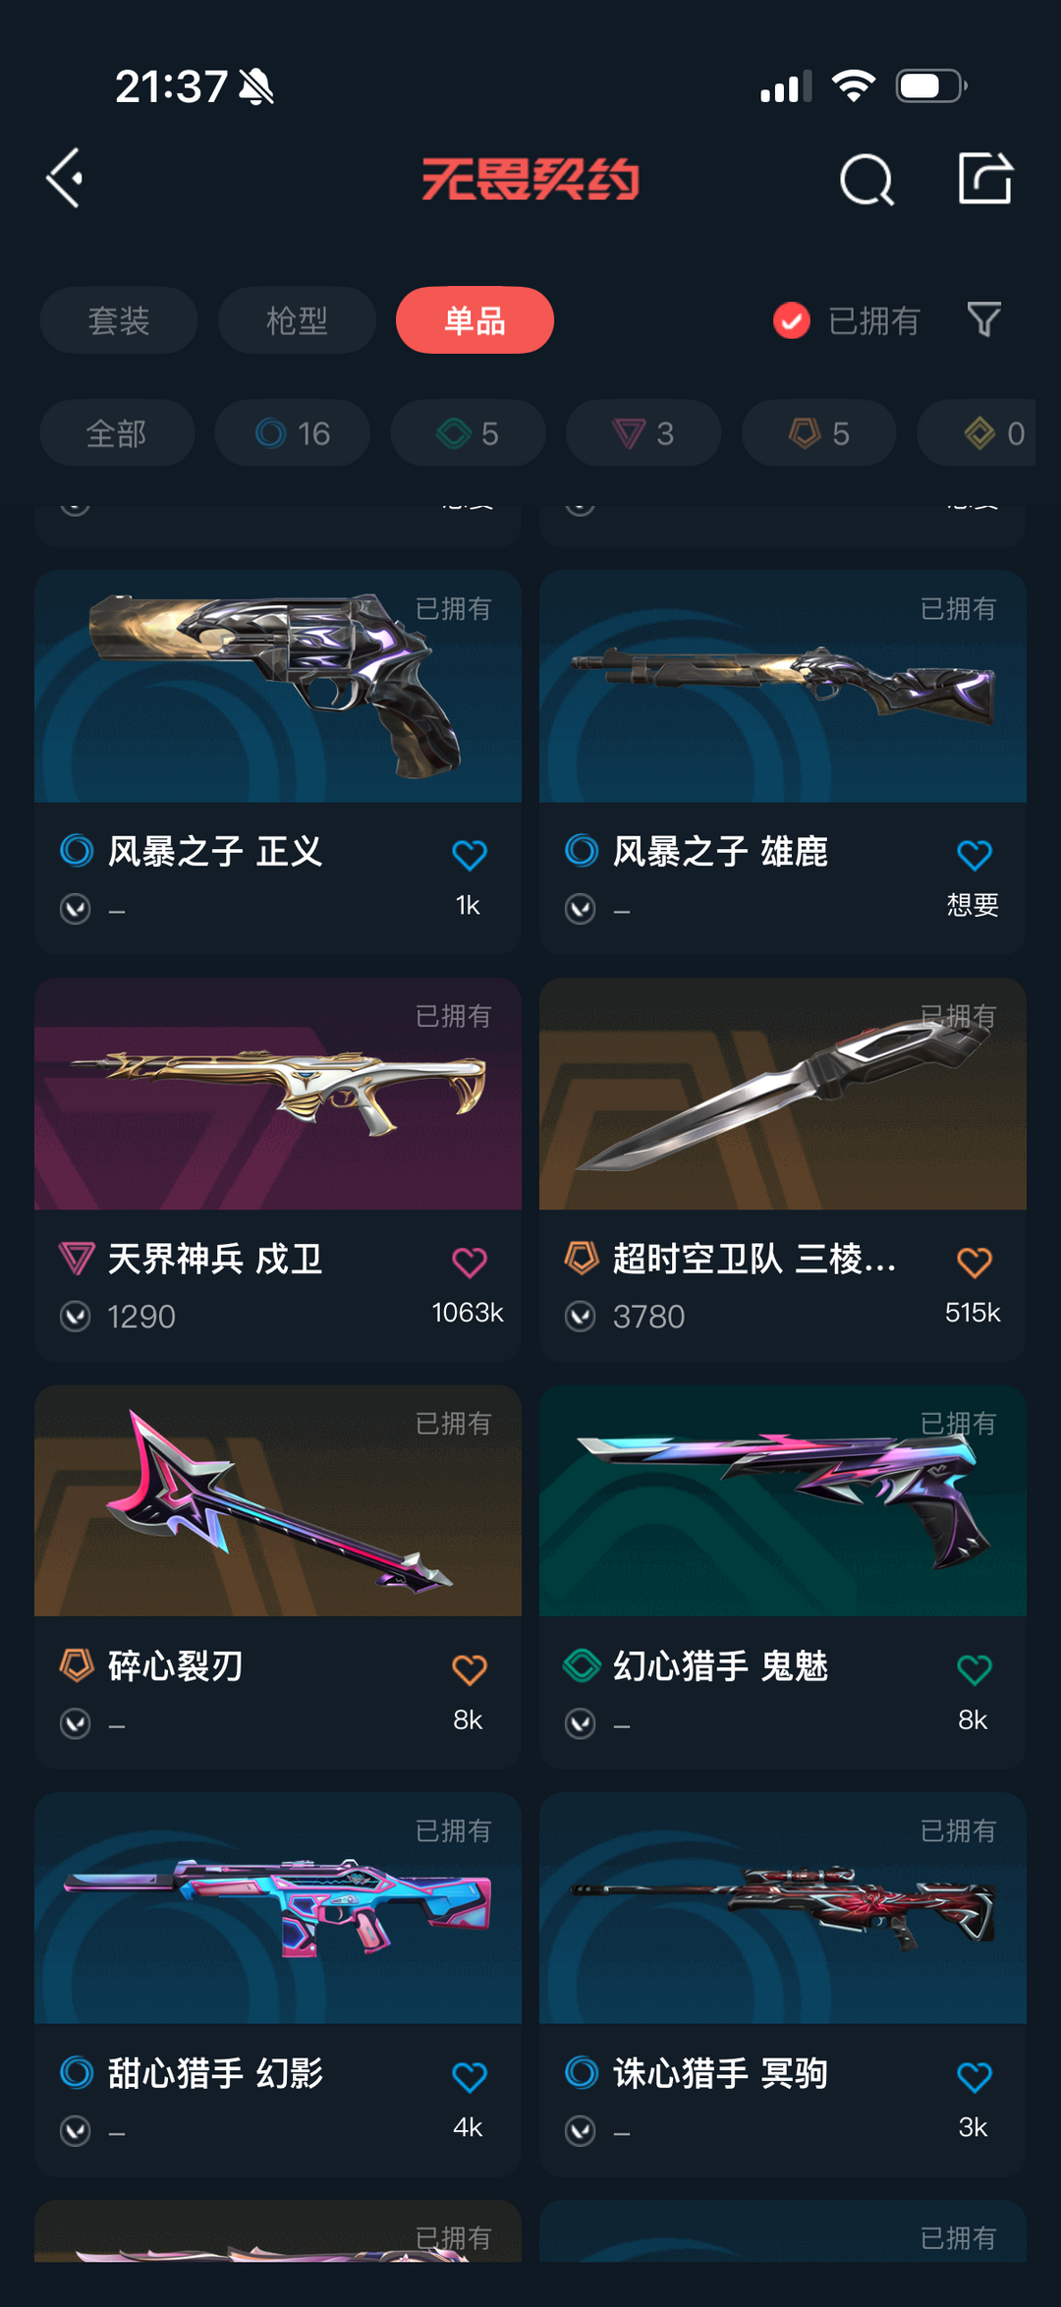Filter by pink triangle tier chip 3
The width and height of the screenshot is (1061, 2307).
coord(643,433)
